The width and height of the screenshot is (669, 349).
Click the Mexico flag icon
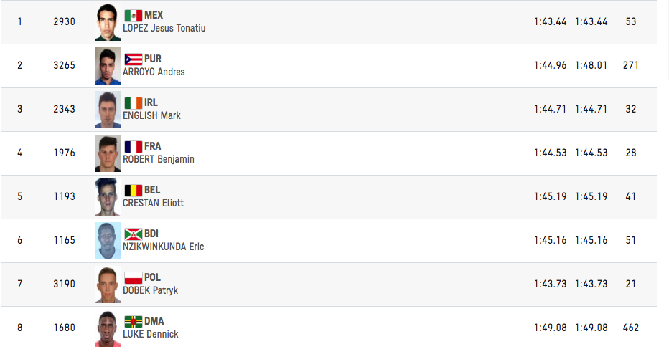point(133,16)
